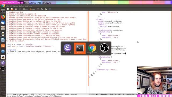Click the 'local spark = import' line
This screenshot has width=172, height=97.
pyautogui.click(x=30, y=46)
